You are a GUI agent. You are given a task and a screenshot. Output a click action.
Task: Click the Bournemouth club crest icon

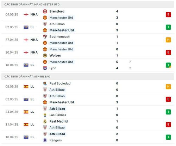pos(45,37)
